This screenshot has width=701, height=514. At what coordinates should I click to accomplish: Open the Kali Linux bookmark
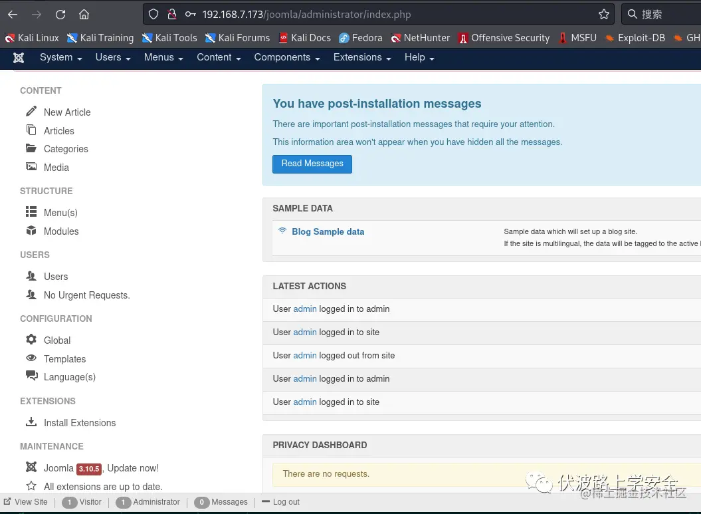tap(32, 38)
